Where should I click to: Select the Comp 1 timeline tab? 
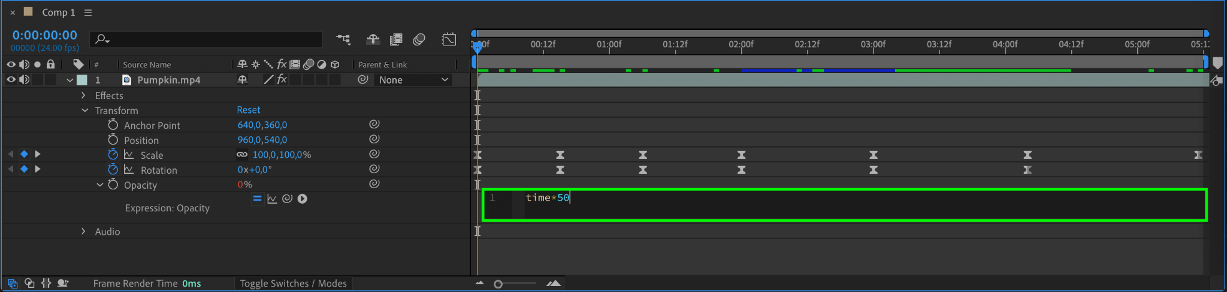coord(59,13)
